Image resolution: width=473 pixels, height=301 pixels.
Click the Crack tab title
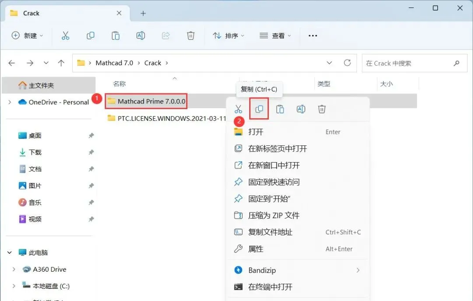click(x=31, y=13)
